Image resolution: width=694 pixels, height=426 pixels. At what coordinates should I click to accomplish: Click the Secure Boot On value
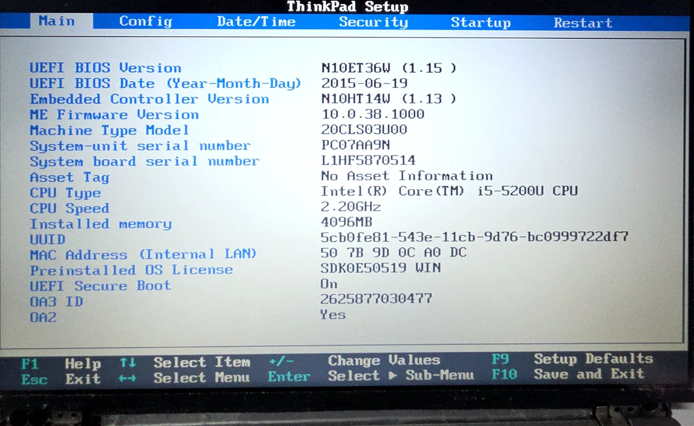click(329, 284)
